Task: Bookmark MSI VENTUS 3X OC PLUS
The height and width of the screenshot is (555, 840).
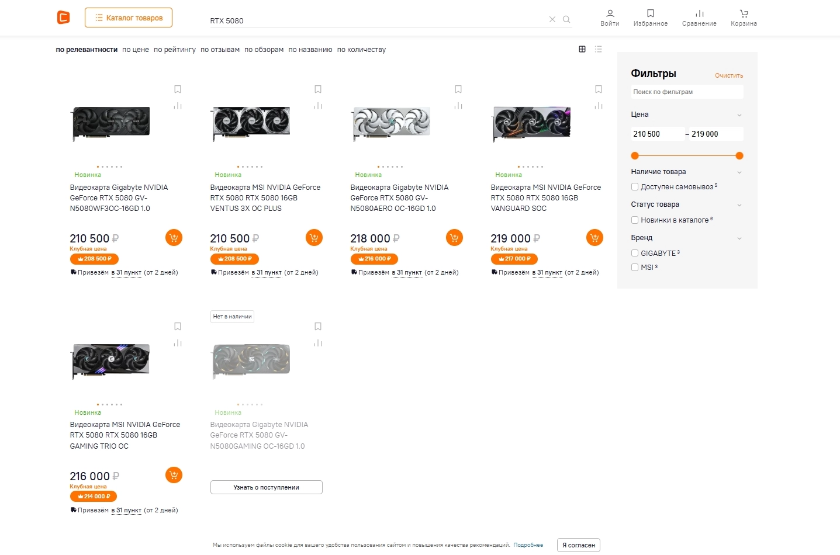Action: [x=318, y=89]
